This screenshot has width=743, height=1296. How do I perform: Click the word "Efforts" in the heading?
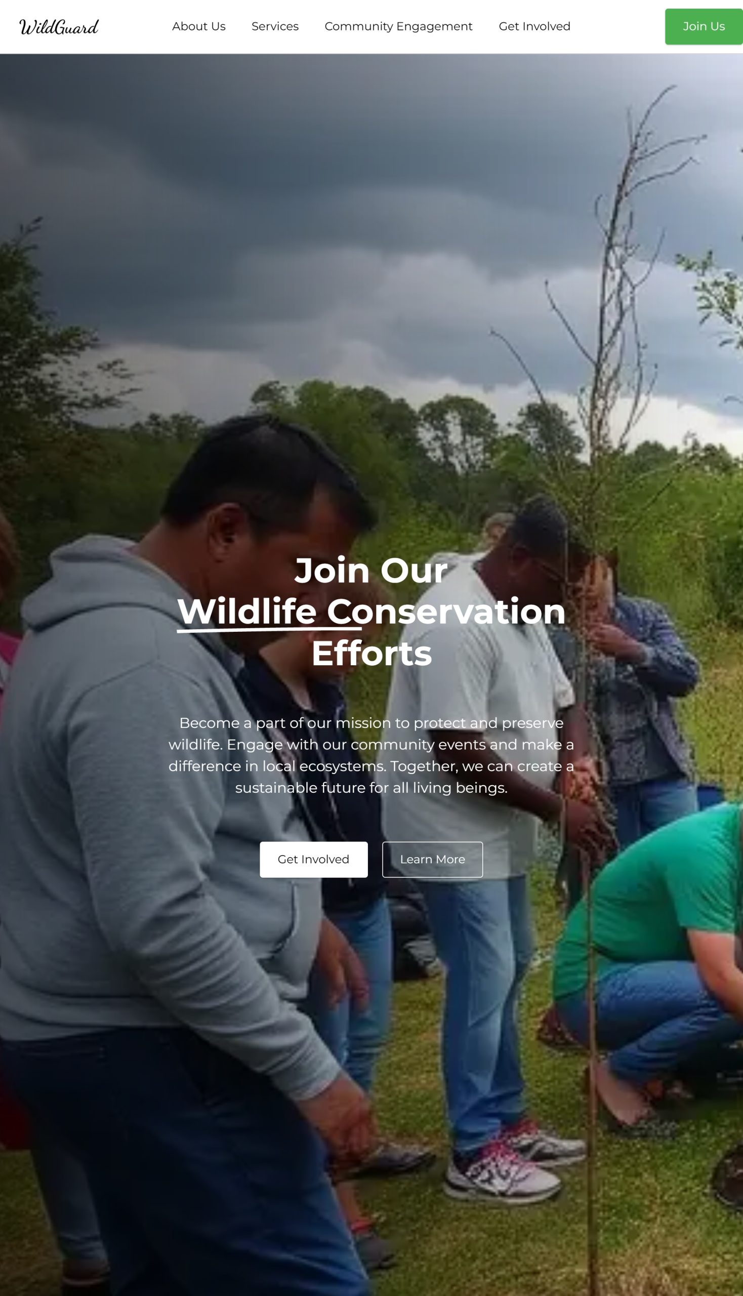point(371,654)
